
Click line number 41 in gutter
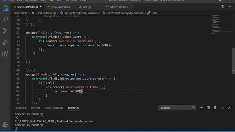pyautogui.click(x=18, y=74)
